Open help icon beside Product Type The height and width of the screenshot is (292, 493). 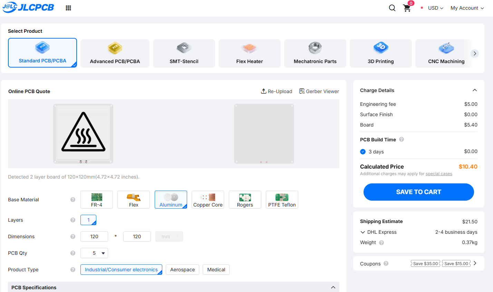point(73,270)
